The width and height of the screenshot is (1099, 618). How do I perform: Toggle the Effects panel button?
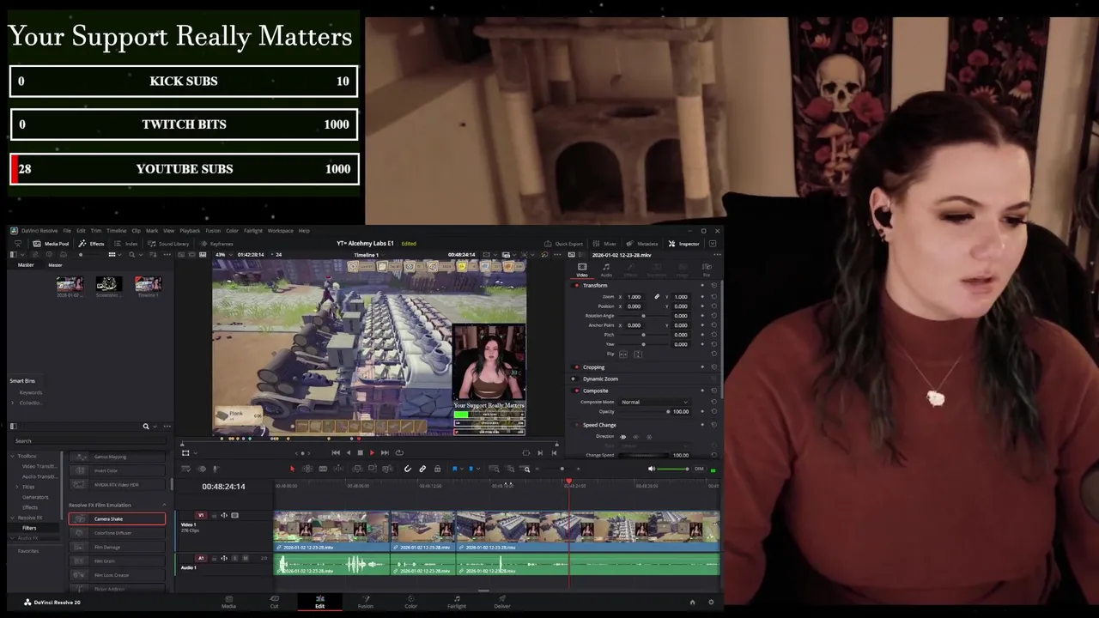91,244
